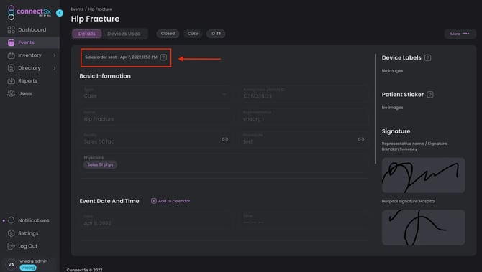Click help icon beside Device Labels
Viewport: 482px width, 272px height.
point(427,57)
